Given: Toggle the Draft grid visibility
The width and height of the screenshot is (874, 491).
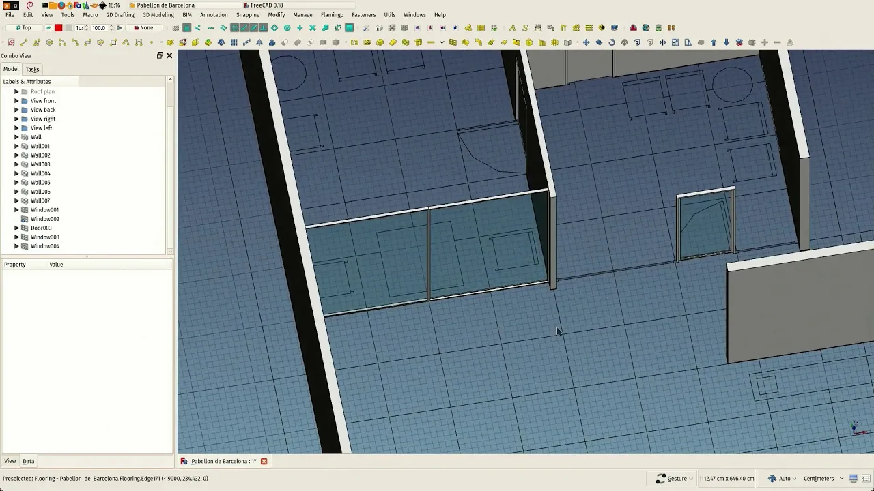Looking at the screenshot, I should click(175, 28).
